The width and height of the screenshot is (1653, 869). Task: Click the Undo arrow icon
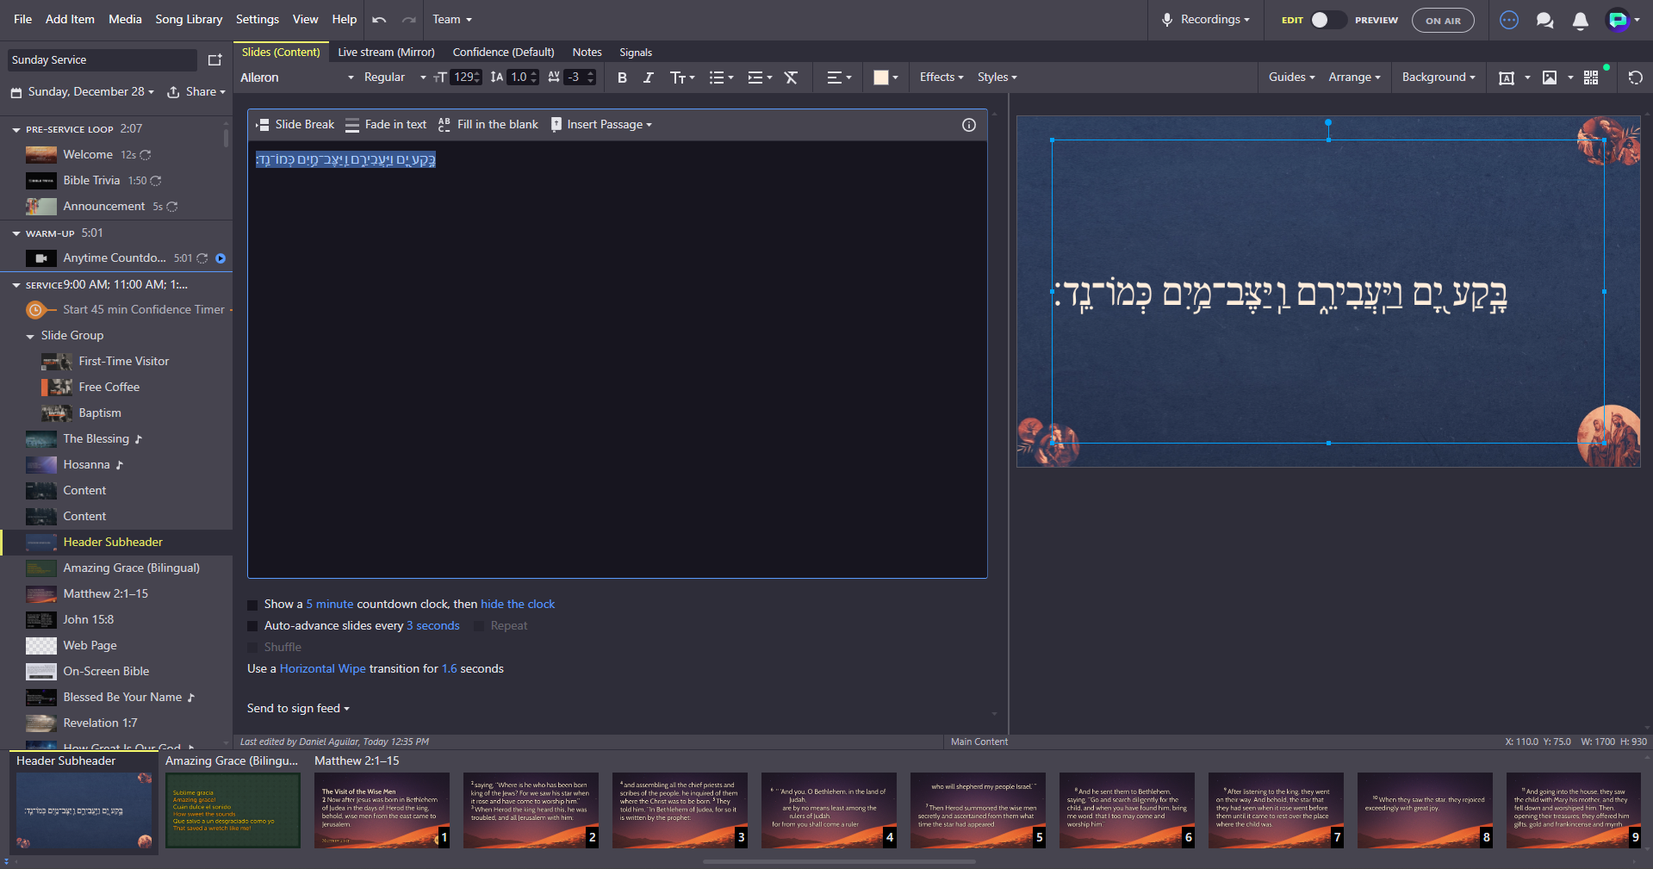[x=379, y=20]
